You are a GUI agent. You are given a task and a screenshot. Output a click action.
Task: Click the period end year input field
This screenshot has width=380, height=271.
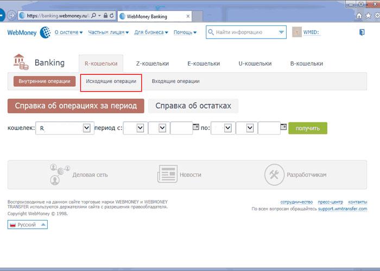(269, 128)
